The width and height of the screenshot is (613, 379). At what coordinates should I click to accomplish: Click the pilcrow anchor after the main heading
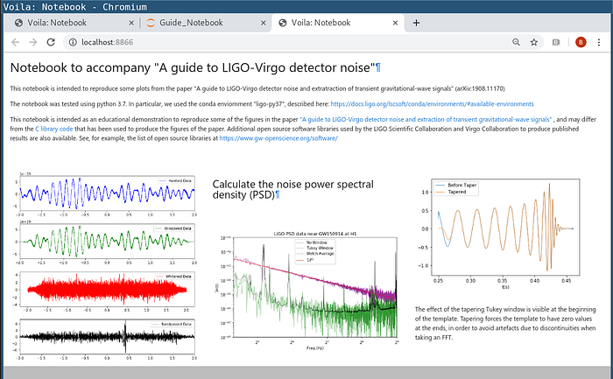[378, 67]
